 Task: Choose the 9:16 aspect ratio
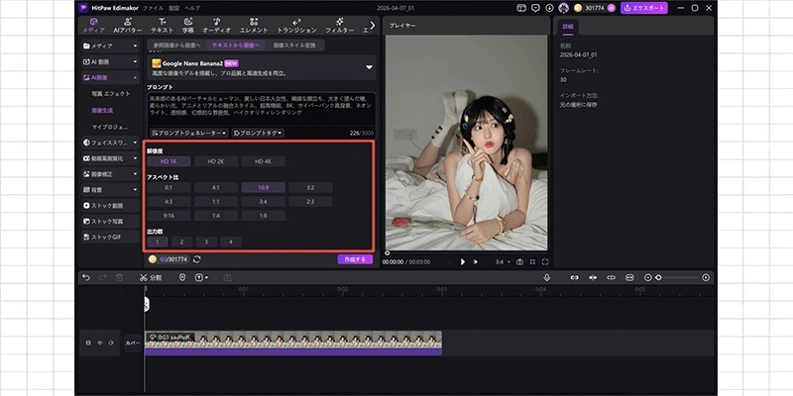pyautogui.click(x=168, y=214)
